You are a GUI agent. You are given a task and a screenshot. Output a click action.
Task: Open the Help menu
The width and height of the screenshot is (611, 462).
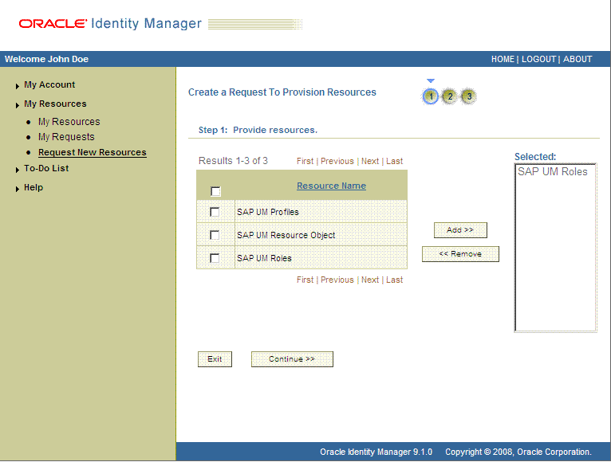point(34,187)
